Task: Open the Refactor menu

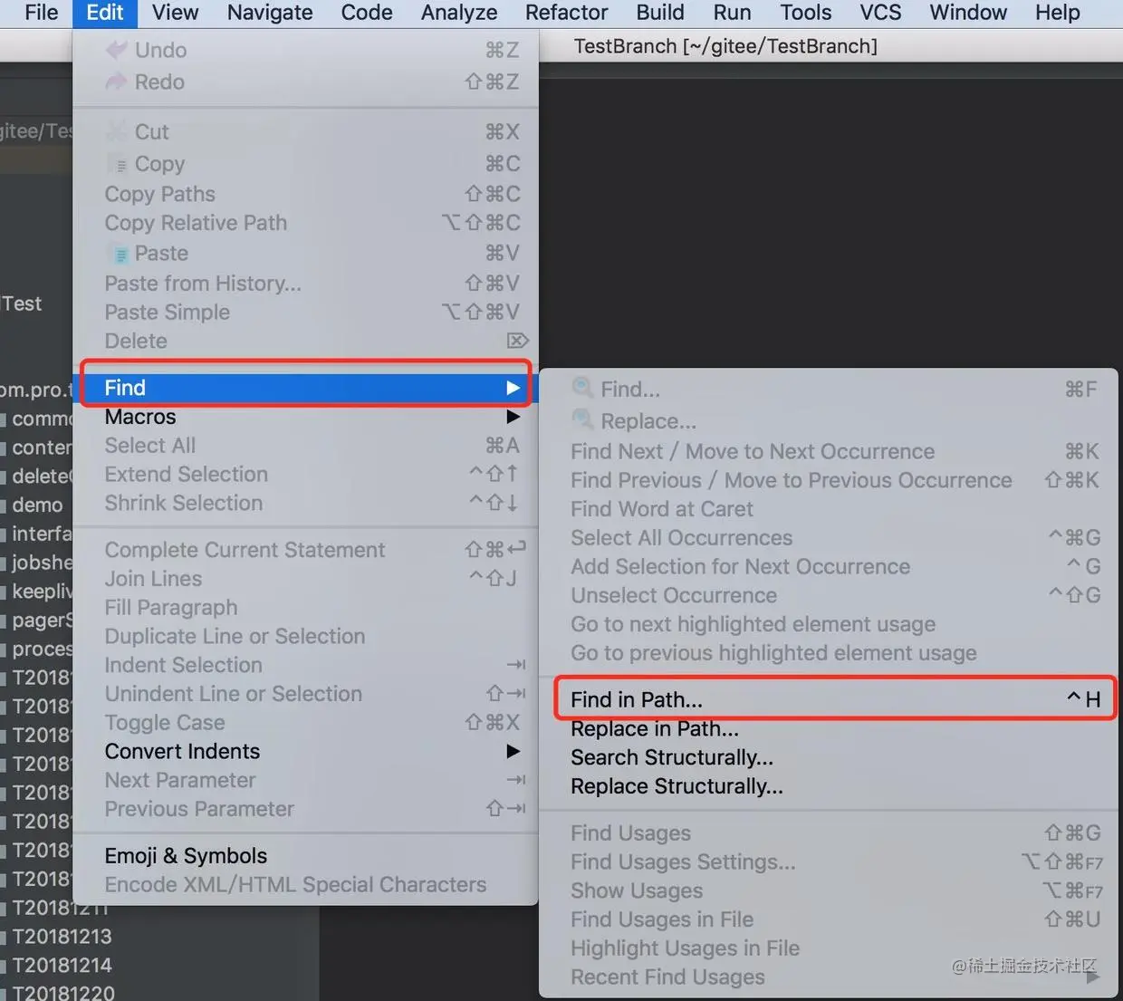Action: 567,13
